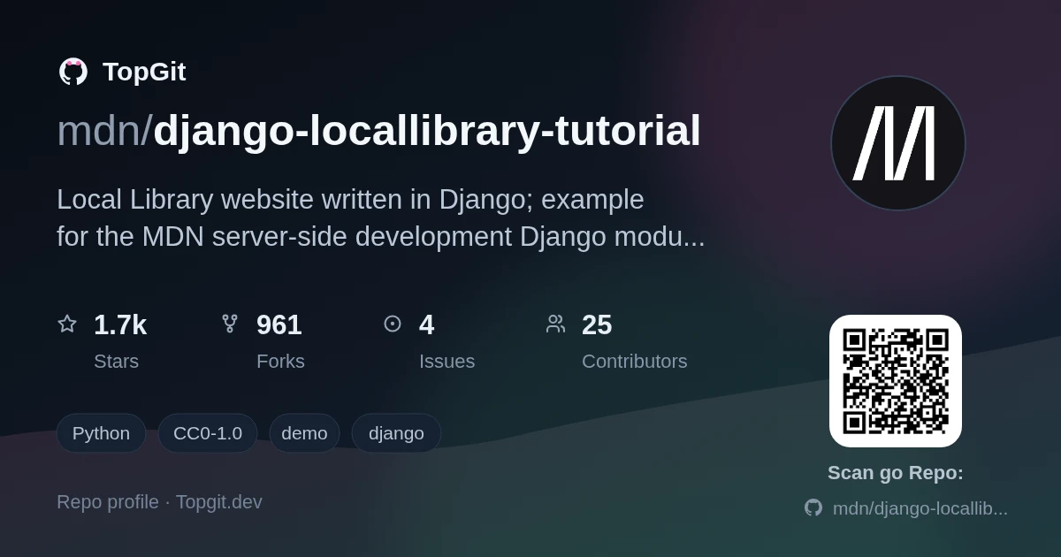Click the GitHub icon beside mdn/django-locallib...
1061x557 pixels.
click(x=813, y=507)
